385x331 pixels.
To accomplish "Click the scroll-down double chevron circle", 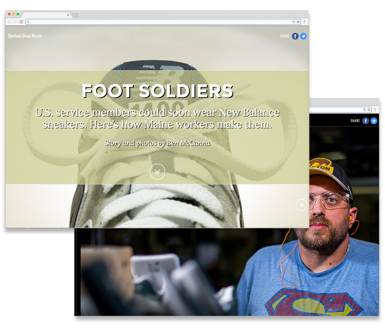I will click(x=157, y=172).
